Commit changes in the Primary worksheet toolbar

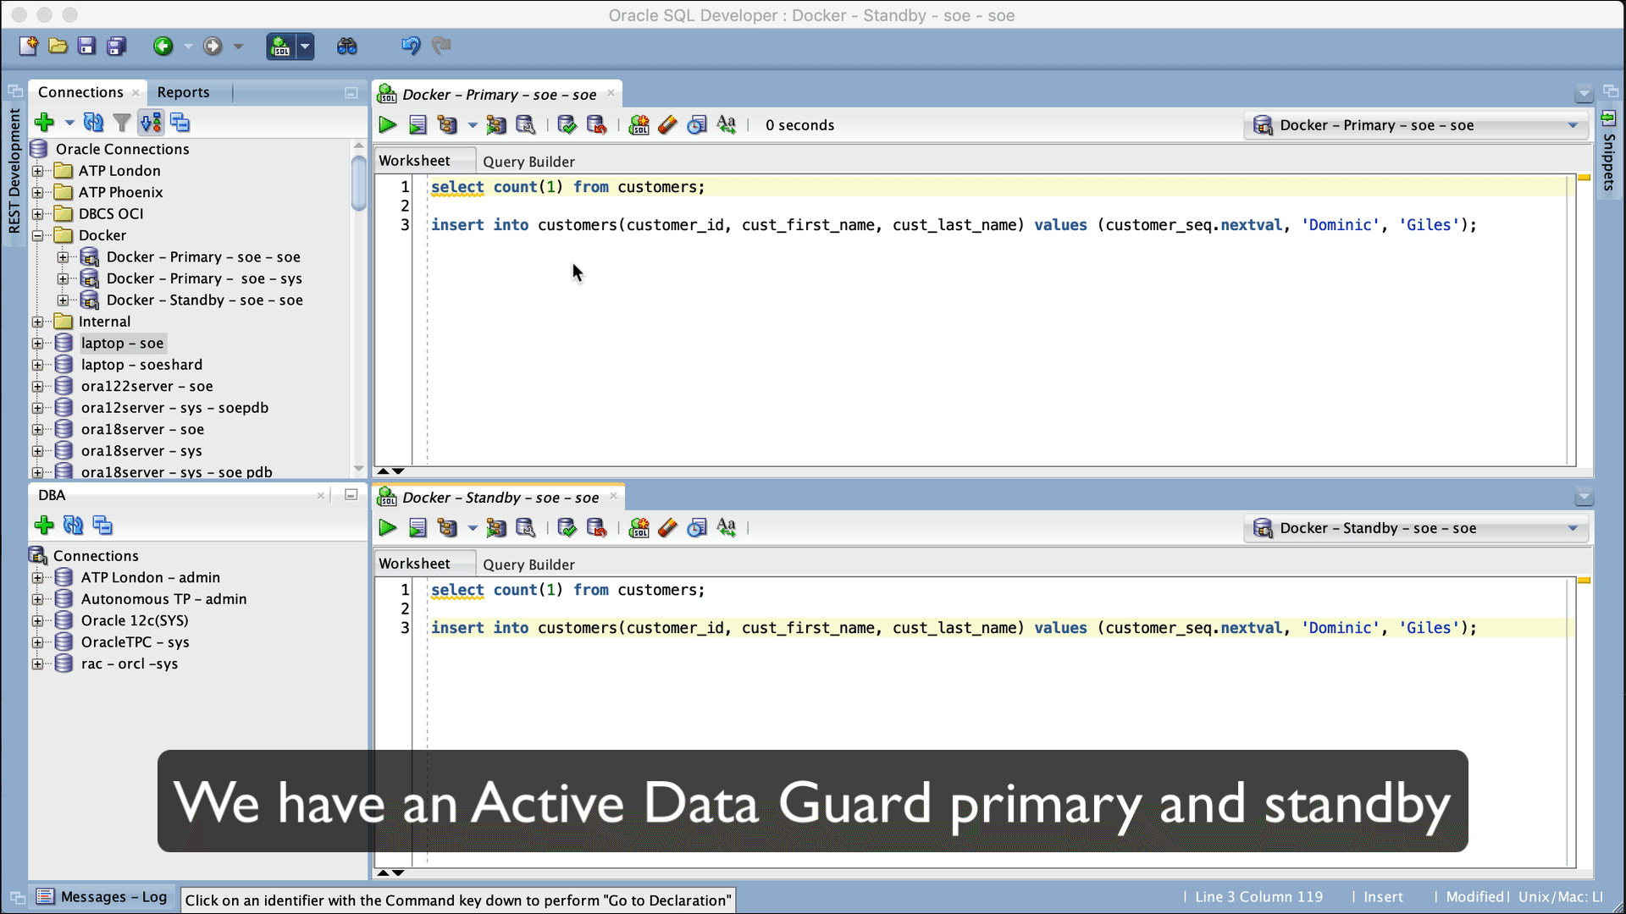click(x=567, y=124)
